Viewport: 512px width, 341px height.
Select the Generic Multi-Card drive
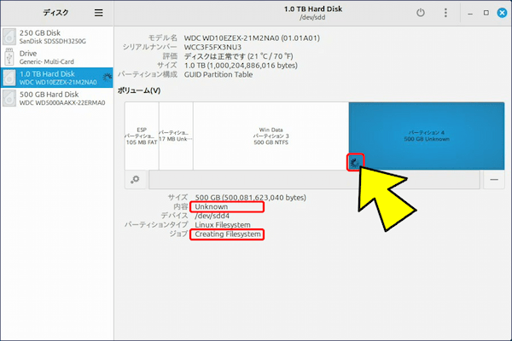tap(55, 57)
